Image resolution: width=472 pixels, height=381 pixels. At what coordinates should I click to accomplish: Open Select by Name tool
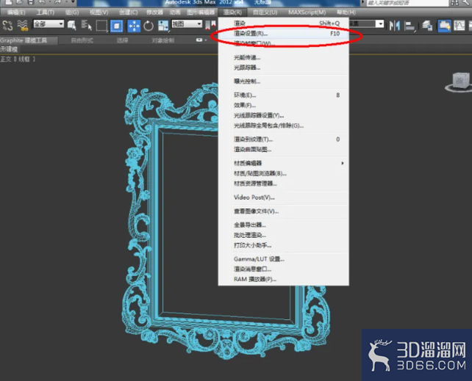click(x=87, y=25)
